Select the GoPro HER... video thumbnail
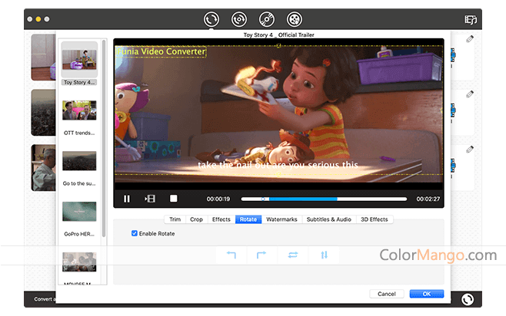This screenshot has height=316, width=506. click(x=79, y=212)
